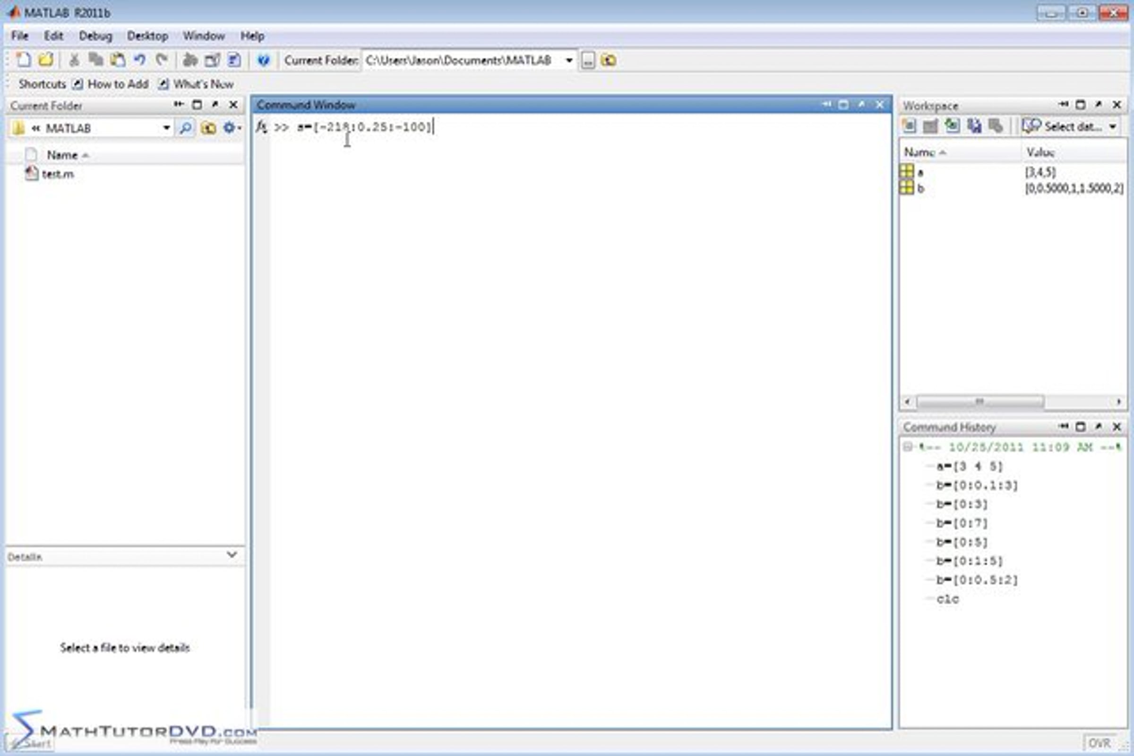Open the gear actions menu in Current Folder
Viewport: 1134px width, 756px height.
tap(232, 128)
